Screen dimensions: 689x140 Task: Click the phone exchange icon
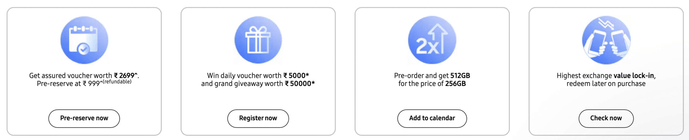[606, 40]
